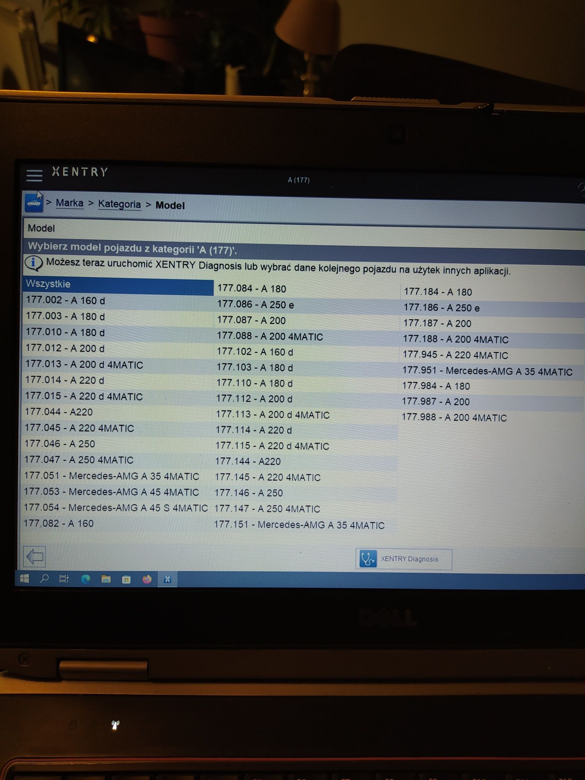Select XENTRY app on taskbar
The height and width of the screenshot is (780, 585).
point(168,580)
